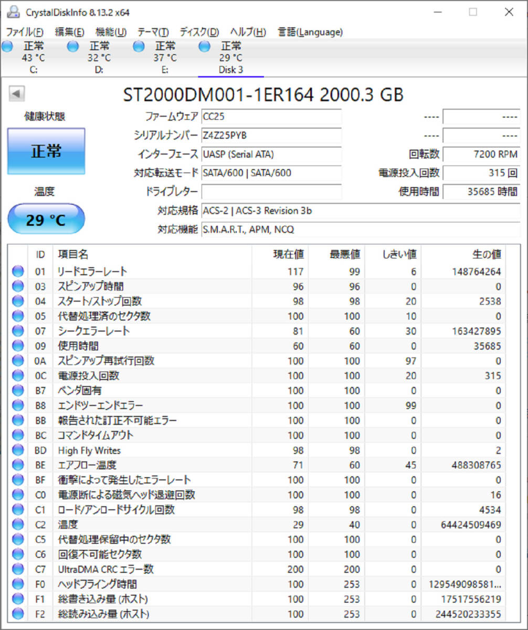Click the CrystalDiskInfo app icon in title bar
Image resolution: width=528 pixels, height=630 pixels.
click(14, 12)
